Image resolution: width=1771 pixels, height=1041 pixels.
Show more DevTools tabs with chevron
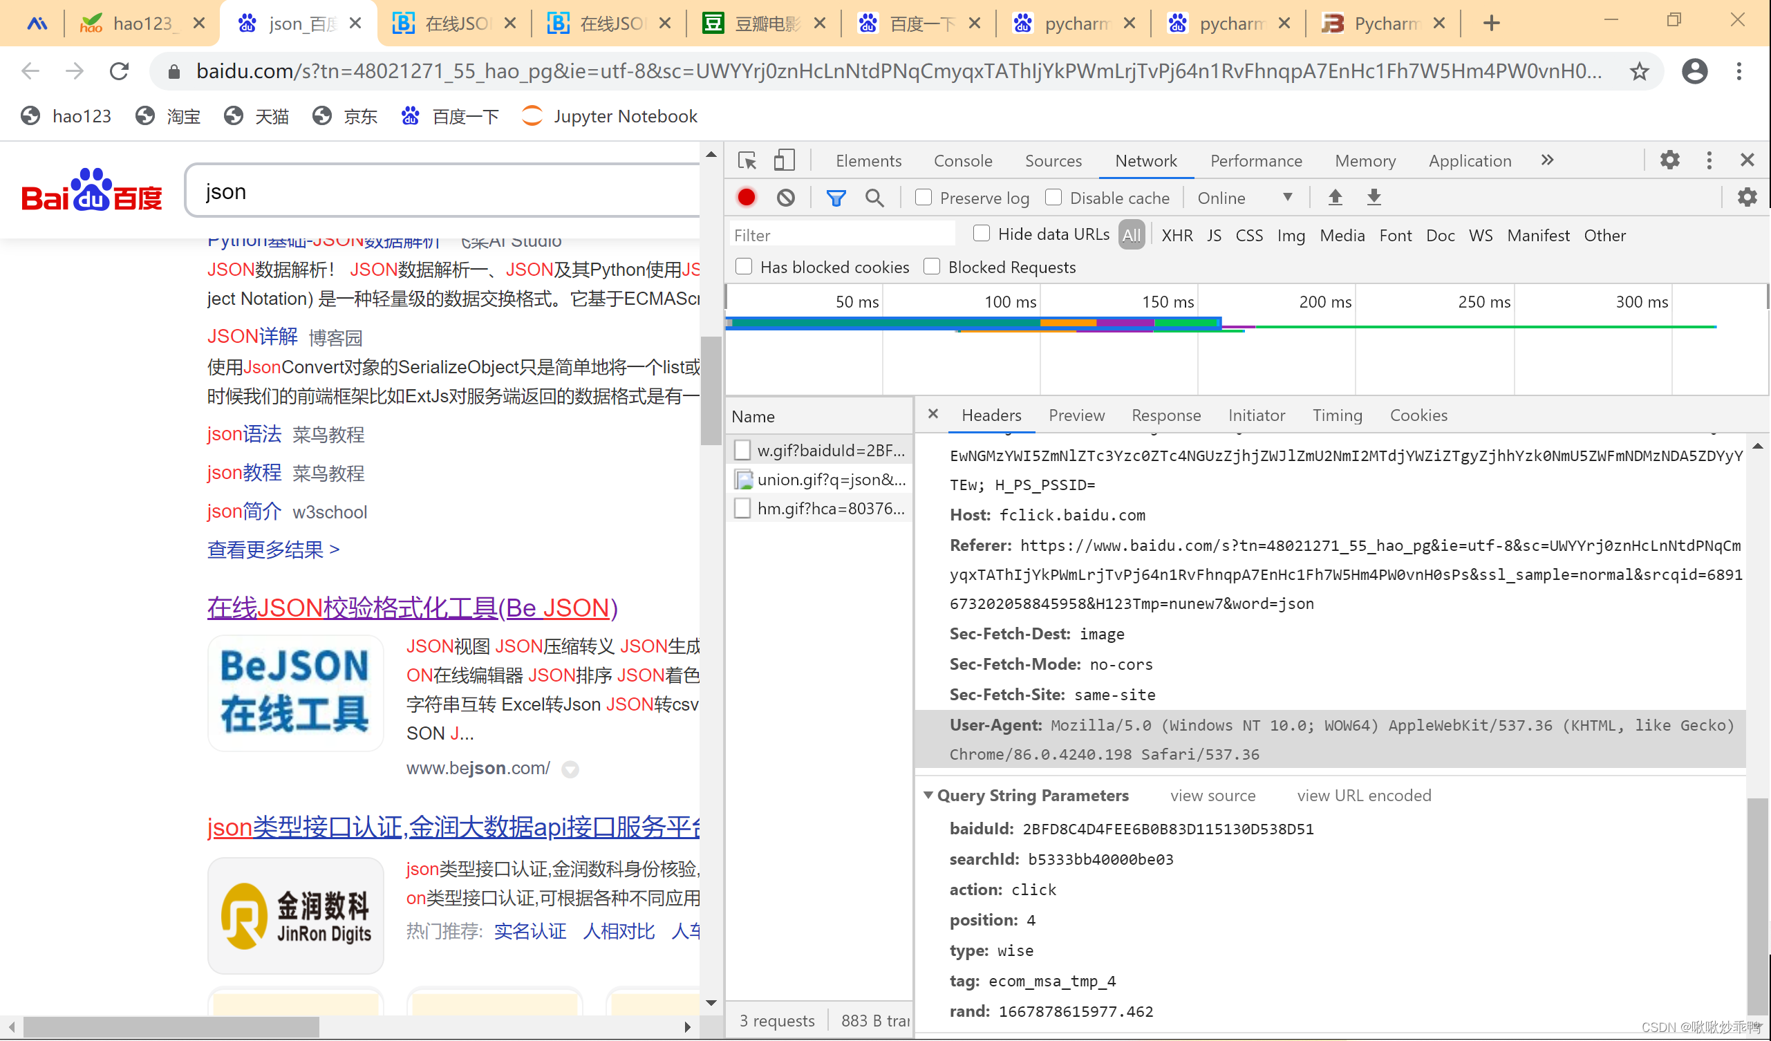tap(1547, 160)
